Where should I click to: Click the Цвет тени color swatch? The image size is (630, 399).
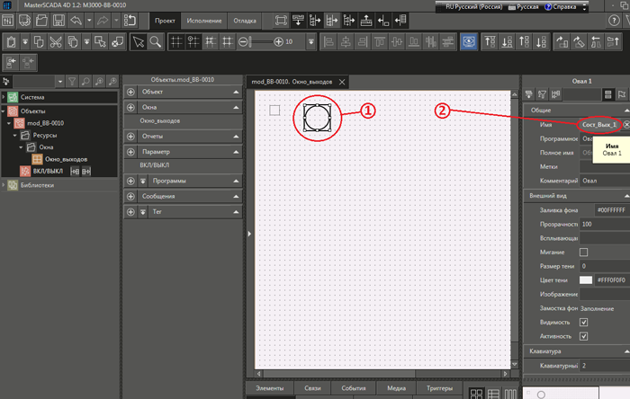click(x=586, y=280)
